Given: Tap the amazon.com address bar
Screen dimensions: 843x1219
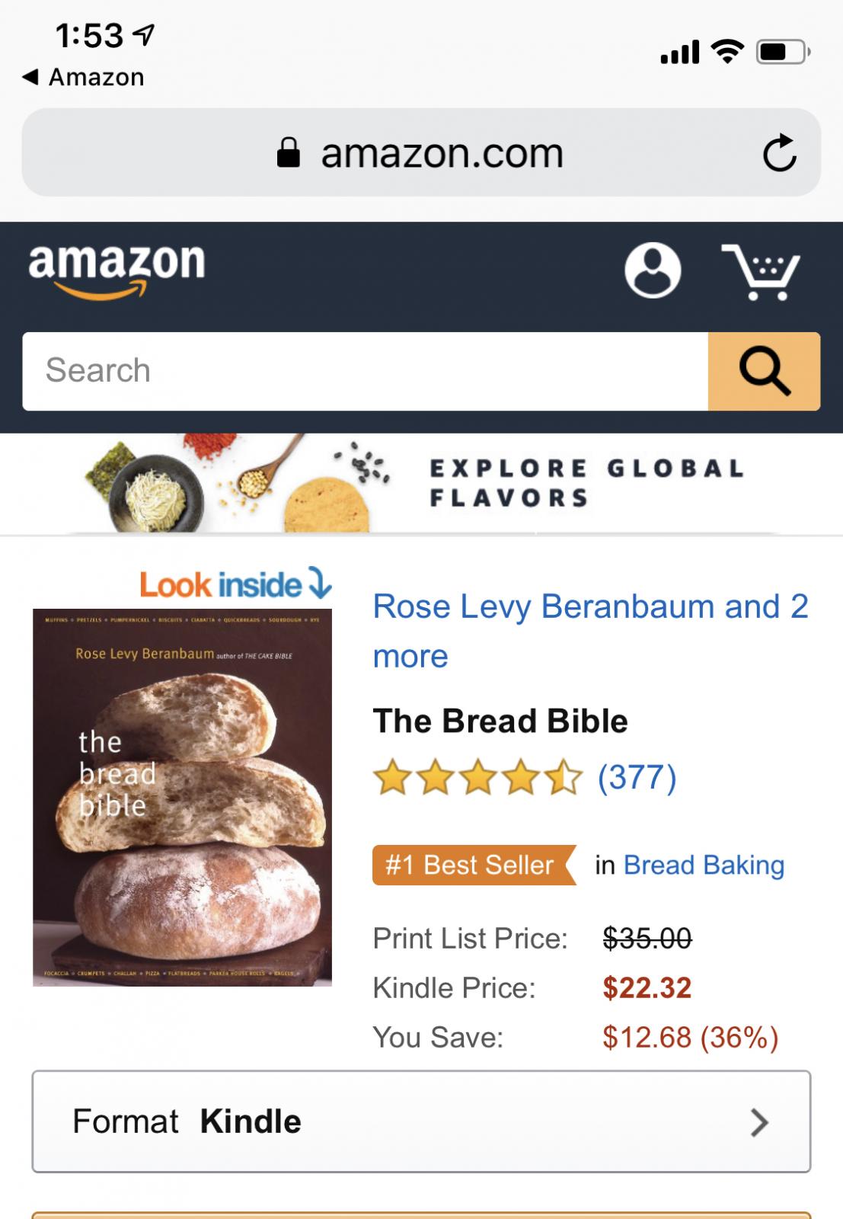Looking at the screenshot, I should tap(442, 153).
